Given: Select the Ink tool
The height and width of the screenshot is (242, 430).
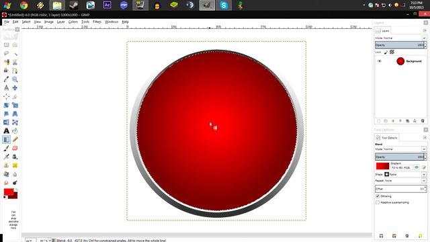Looking at the screenshot, I should (x=15, y=157).
